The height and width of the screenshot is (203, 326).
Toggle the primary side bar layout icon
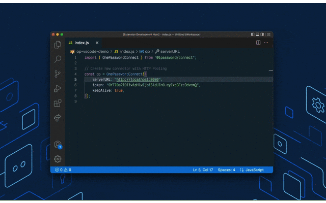coord(253,35)
